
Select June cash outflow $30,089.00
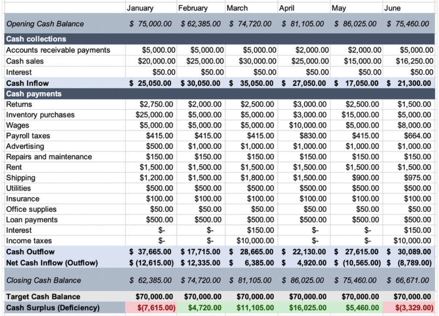coord(409,252)
